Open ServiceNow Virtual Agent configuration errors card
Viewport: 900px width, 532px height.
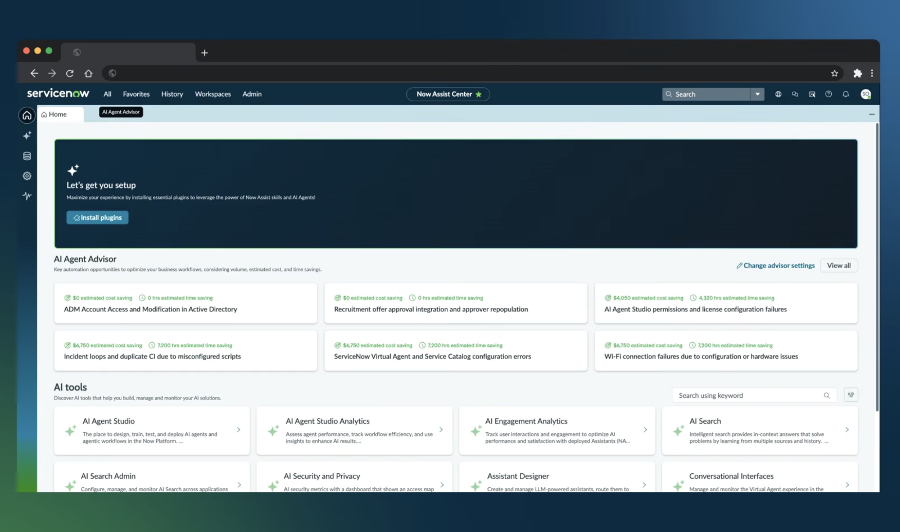point(456,351)
